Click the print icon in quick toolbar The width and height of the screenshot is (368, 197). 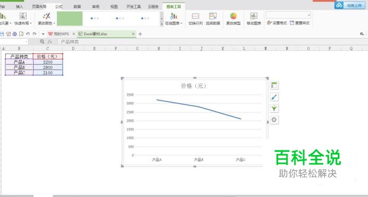point(15,34)
